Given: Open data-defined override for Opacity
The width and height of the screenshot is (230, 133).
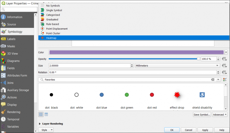Looking at the screenshot, I should click(x=224, y=59).
